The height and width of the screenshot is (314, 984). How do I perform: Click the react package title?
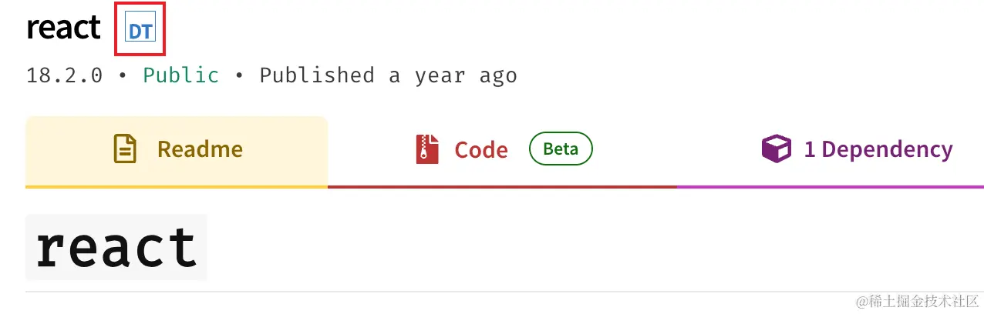(x=63, y=29)
